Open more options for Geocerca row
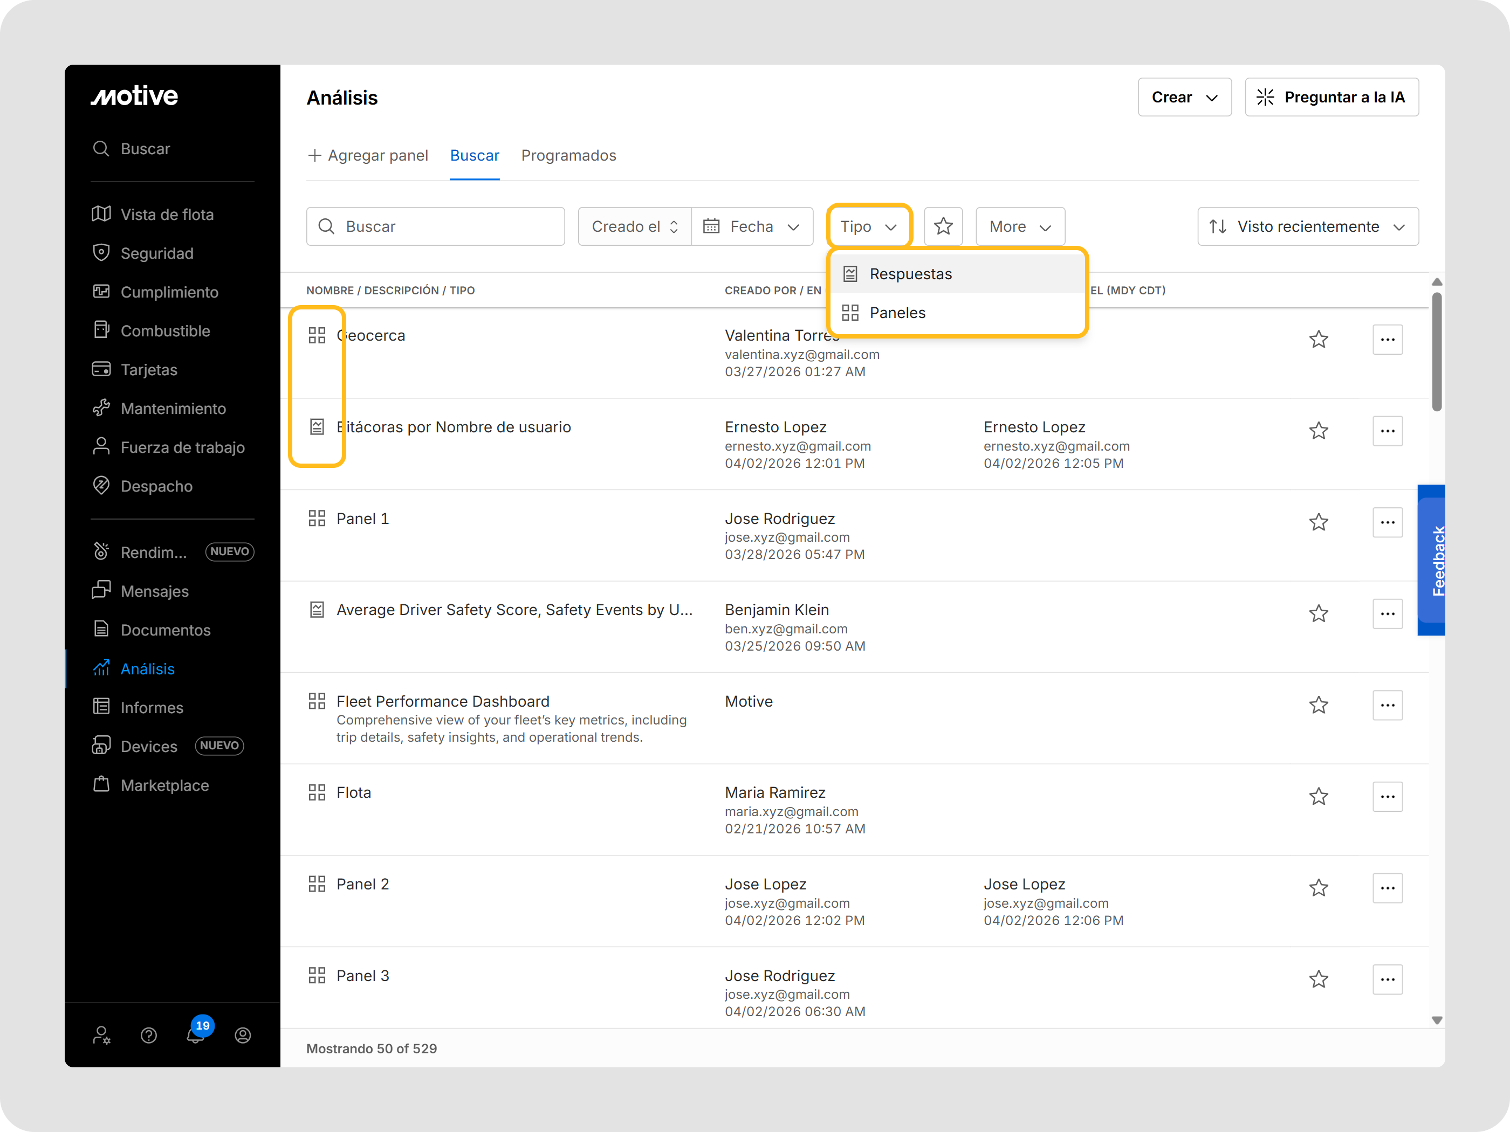1510x1132 pixels. [1387, 339]
